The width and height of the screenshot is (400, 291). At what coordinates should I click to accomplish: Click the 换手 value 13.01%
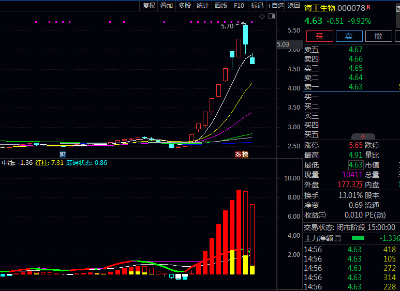click(x=350, y=195)
